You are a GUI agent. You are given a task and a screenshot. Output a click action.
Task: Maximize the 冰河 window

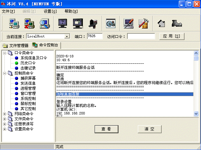click(x=189, y=4)
